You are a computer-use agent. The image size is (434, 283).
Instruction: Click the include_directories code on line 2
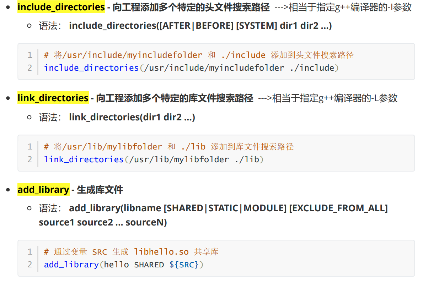point(191,68)
